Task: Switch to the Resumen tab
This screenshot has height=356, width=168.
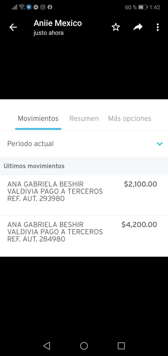Action: (84, 119)
